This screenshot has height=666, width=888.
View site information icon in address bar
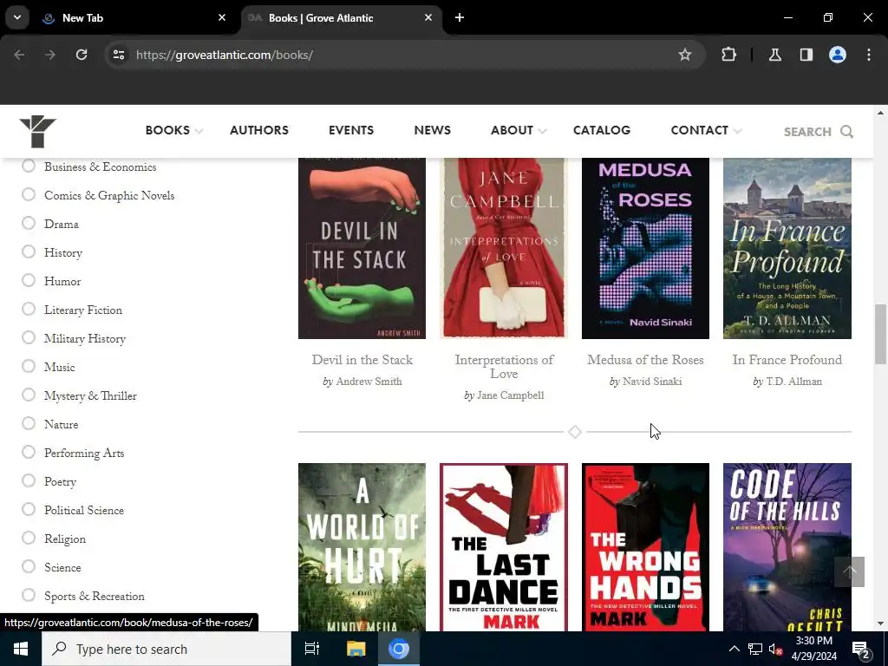coord(118,55)
